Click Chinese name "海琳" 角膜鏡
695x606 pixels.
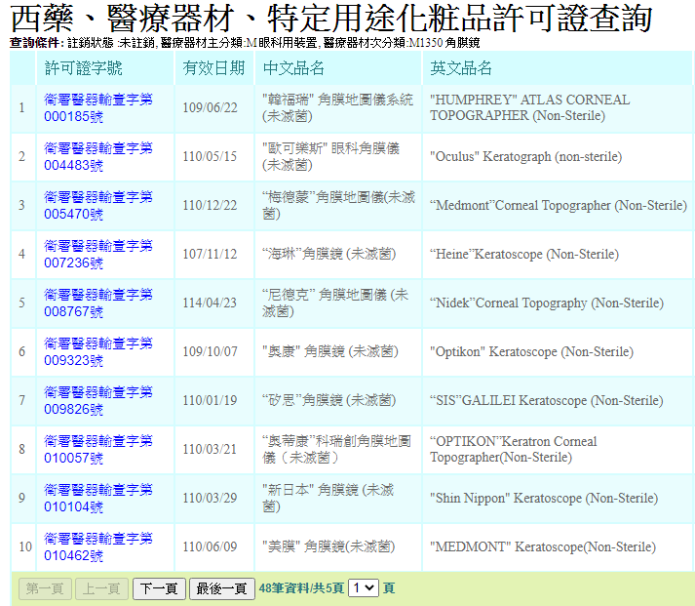point(328,254)
